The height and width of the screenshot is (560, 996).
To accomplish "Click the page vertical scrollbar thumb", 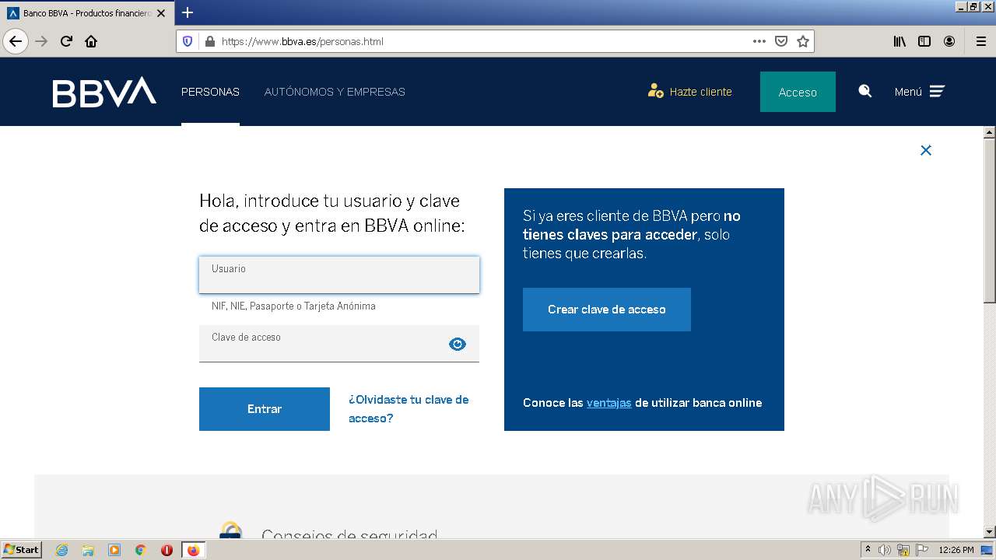I will 990,222.
